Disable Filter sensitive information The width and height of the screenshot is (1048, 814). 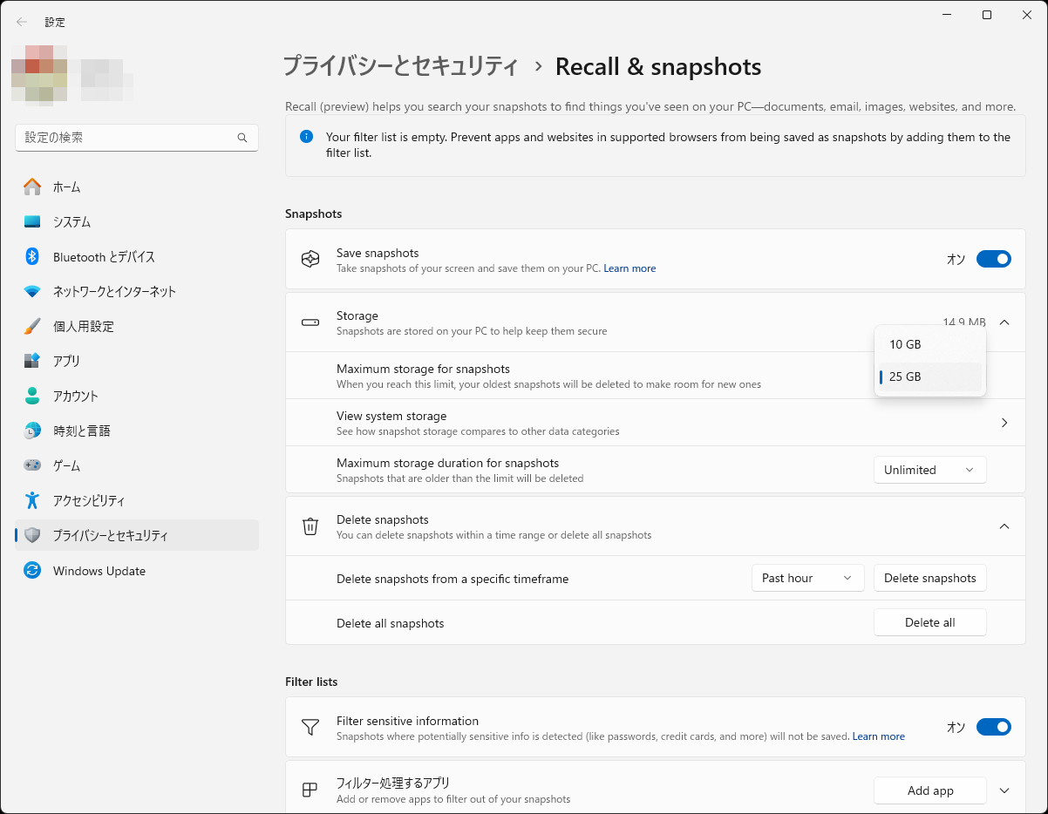(x=993, y=726)
